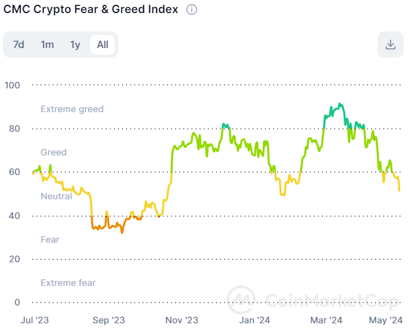409x328 pixels.
Task: Click the CMC Crypto Fear & Greed Index title
Action: [91, 10]
